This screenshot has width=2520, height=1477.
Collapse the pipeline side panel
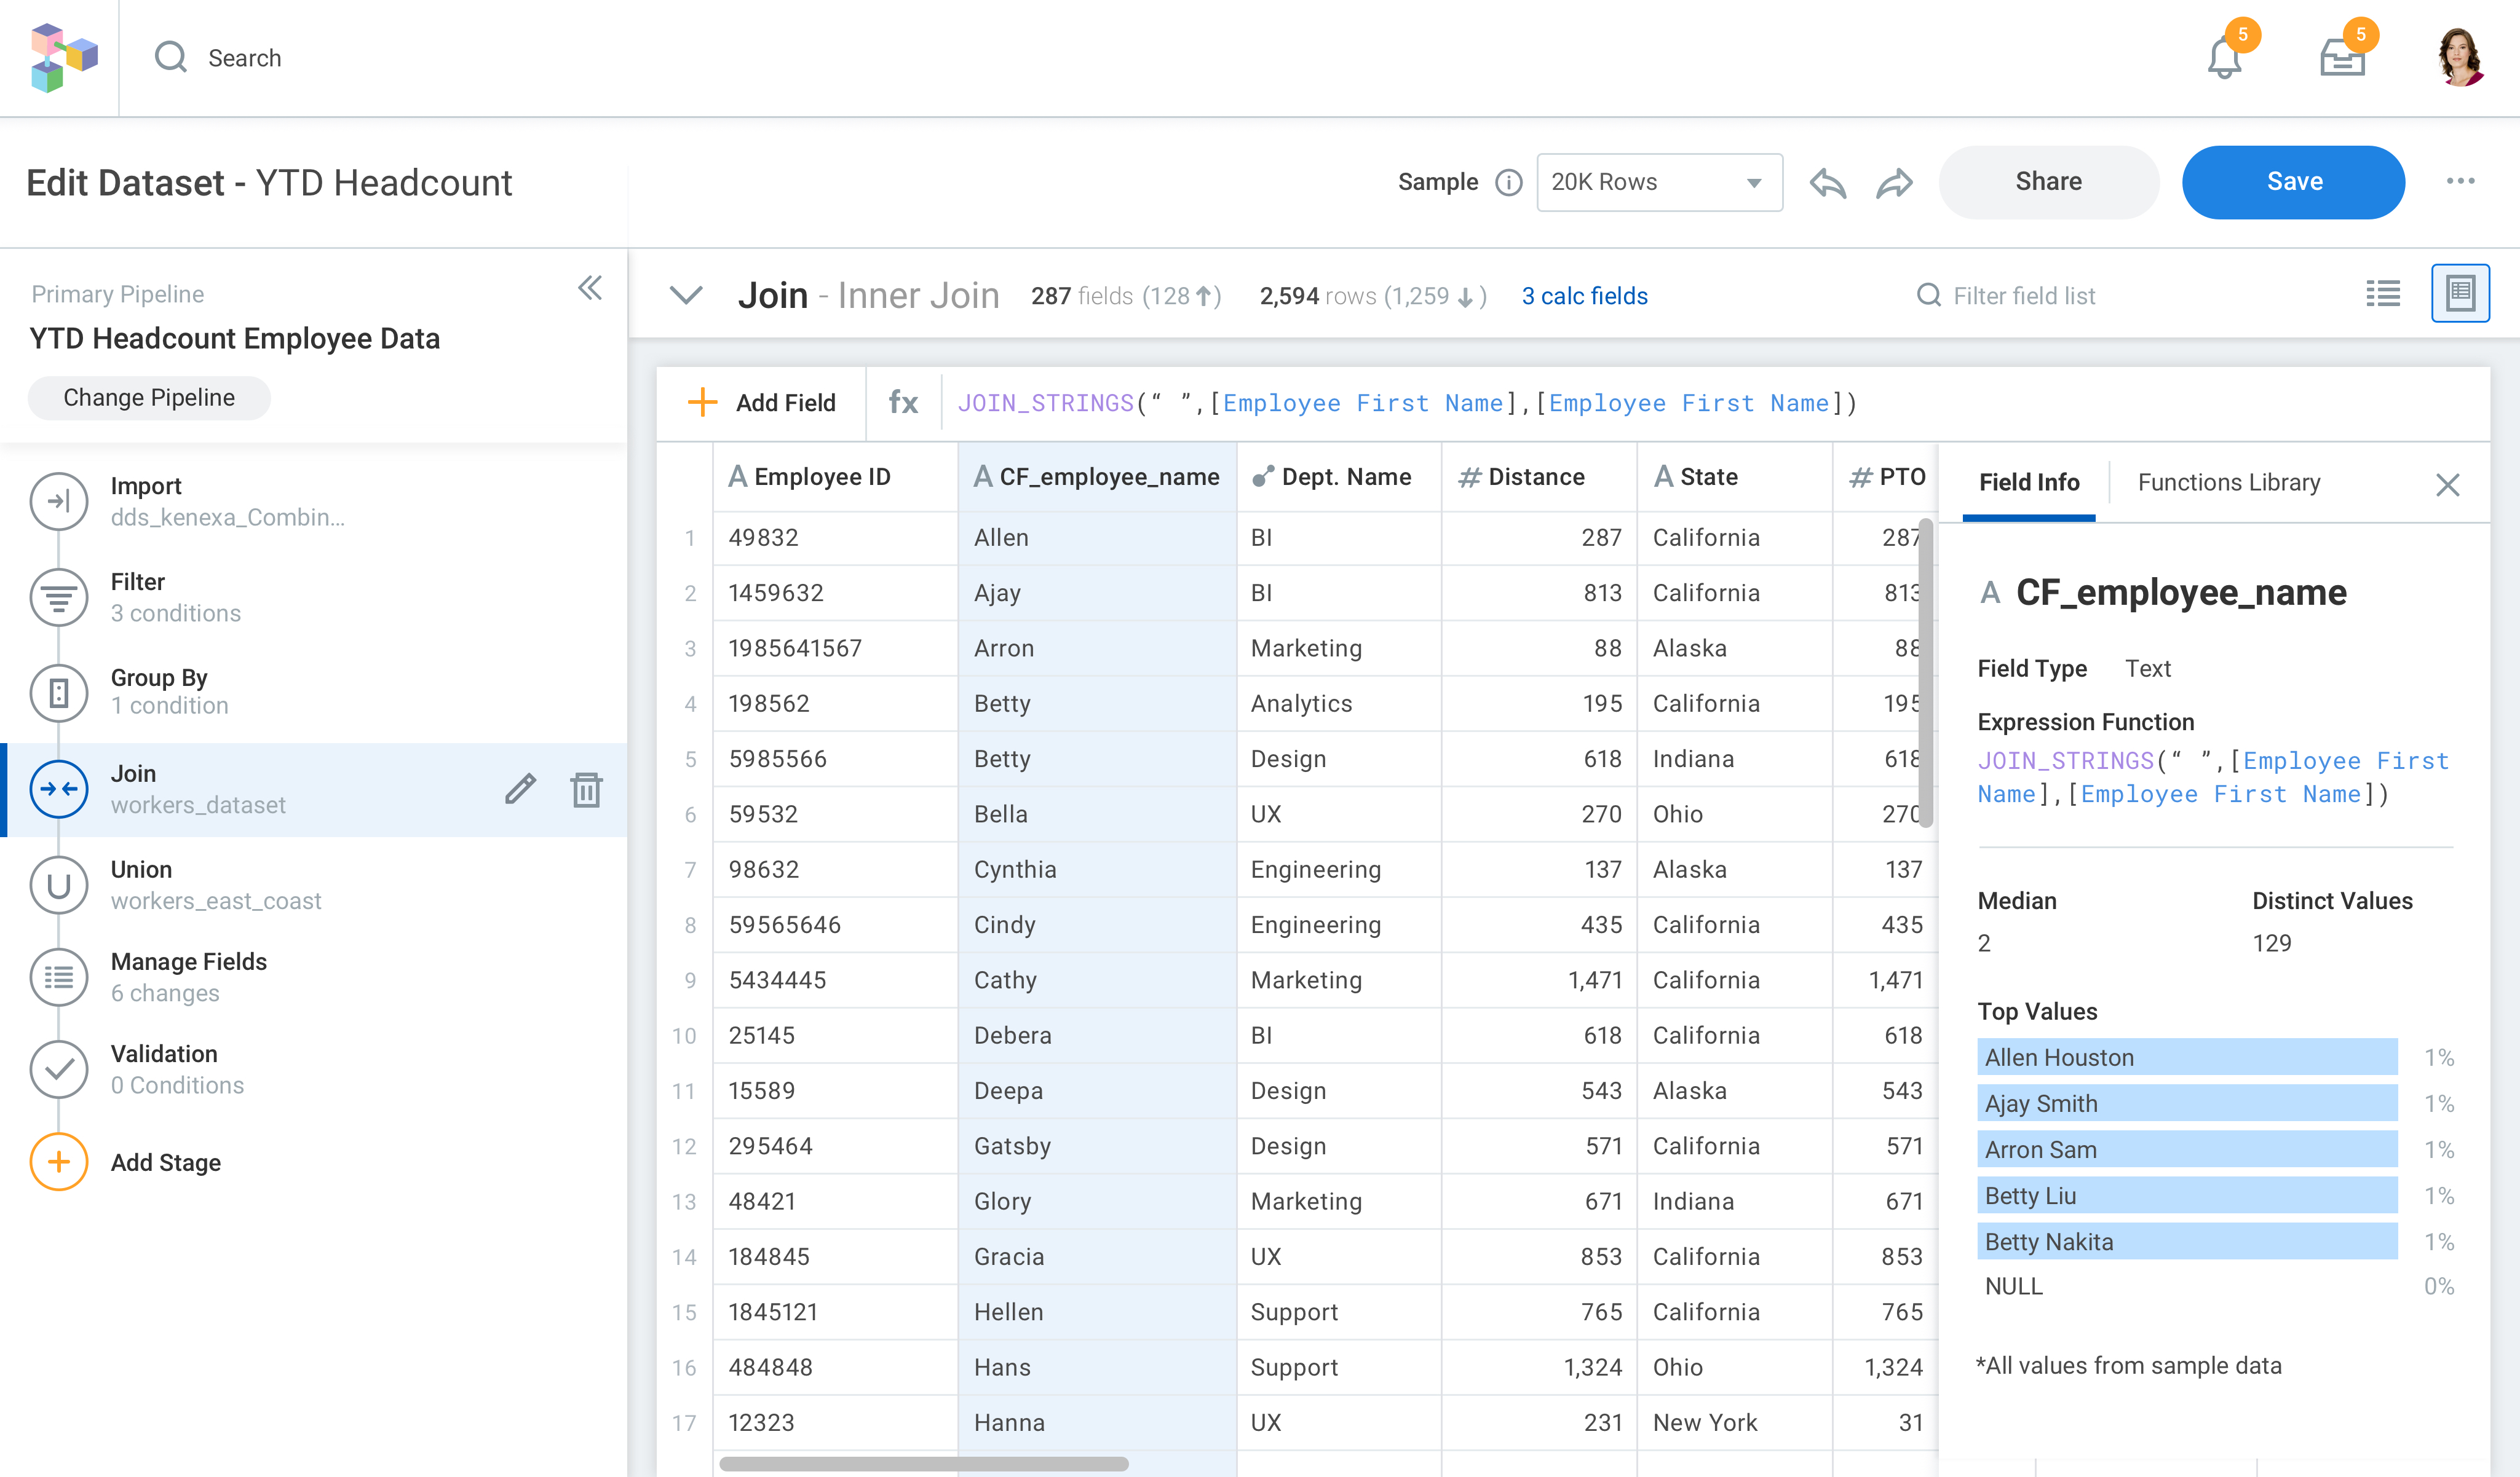pyautogui.click(x=590, y=289)
